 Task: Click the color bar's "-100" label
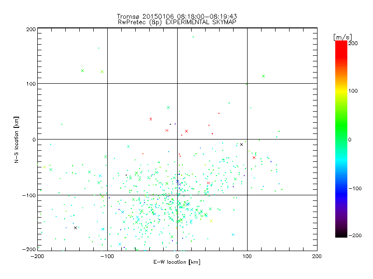coord(355,188)
